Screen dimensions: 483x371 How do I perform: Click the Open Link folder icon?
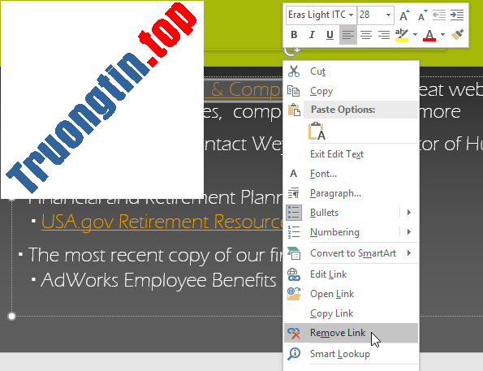click(294, 294)
